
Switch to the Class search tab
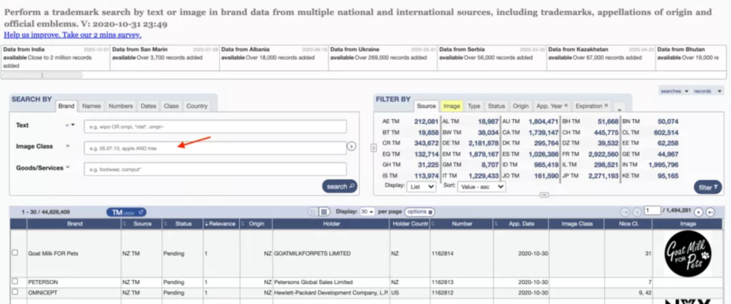pos(171,106)
